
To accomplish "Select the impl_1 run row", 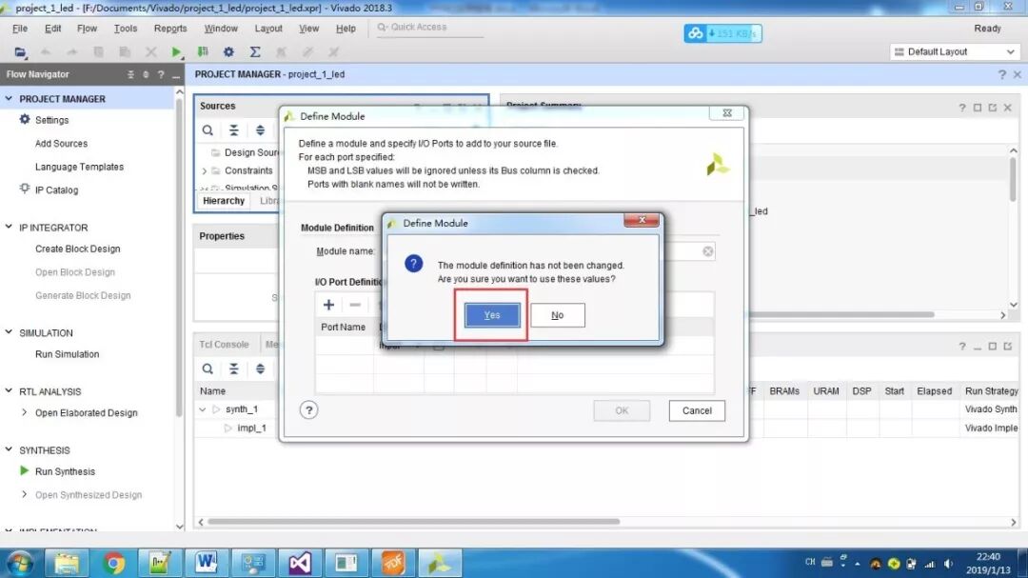I will [x=251, y=428].
